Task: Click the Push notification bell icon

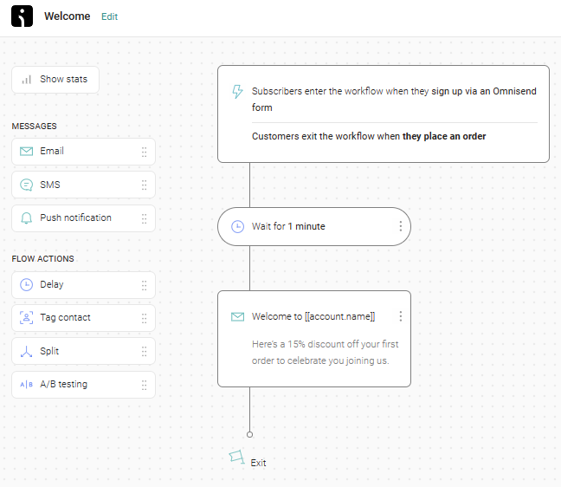Action: click(26, 218)
